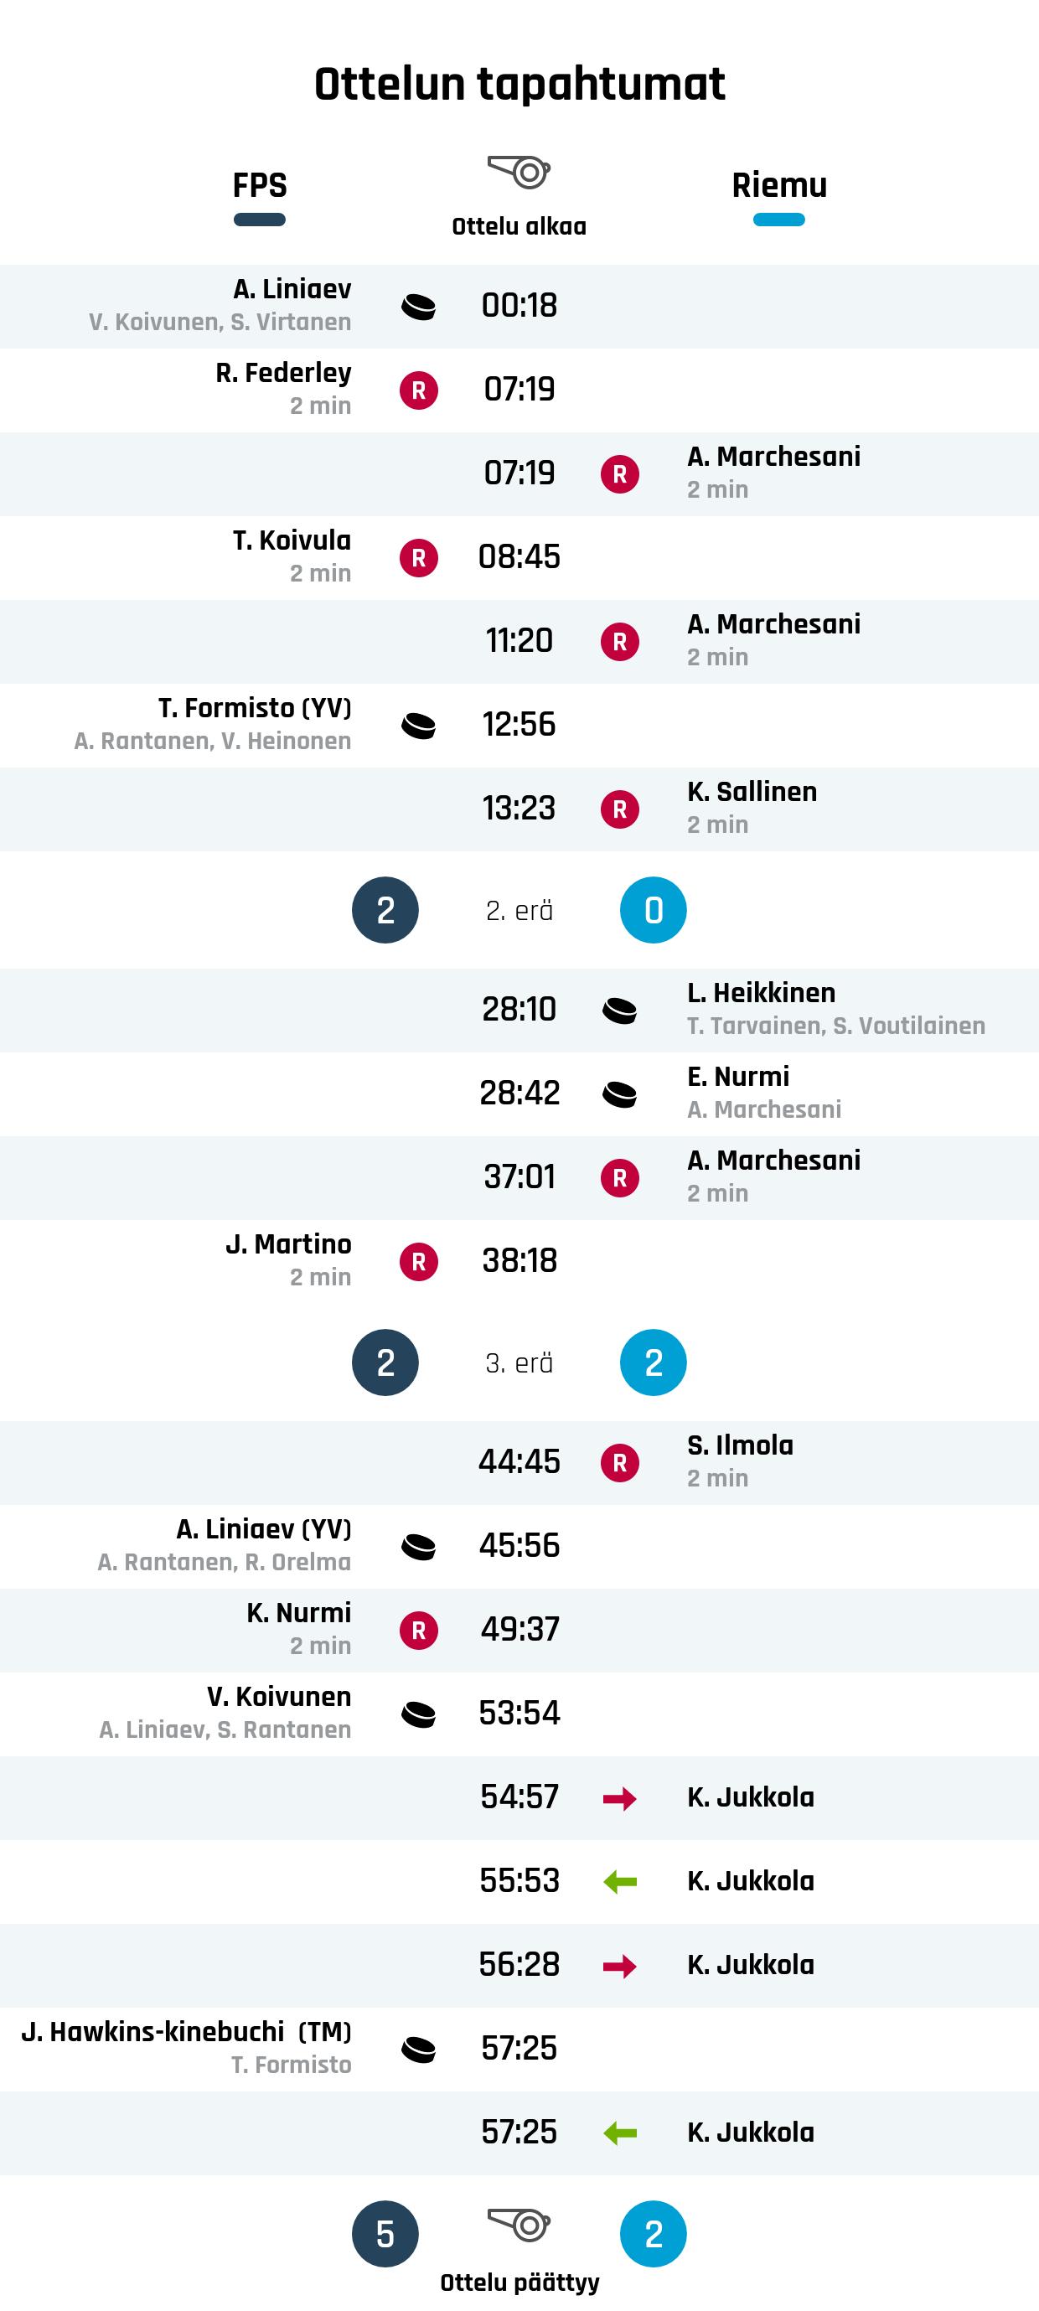
Task: Click the puck icon for J. Hawkins-kinebuchi's goal
Action: tap(418, 2049)
